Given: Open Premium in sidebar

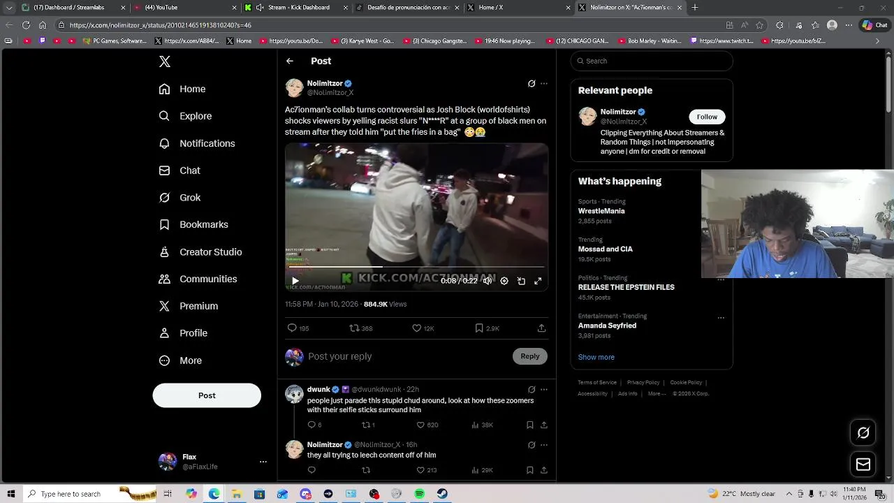Looking at the screenshot, I should [x=189, y=306].
